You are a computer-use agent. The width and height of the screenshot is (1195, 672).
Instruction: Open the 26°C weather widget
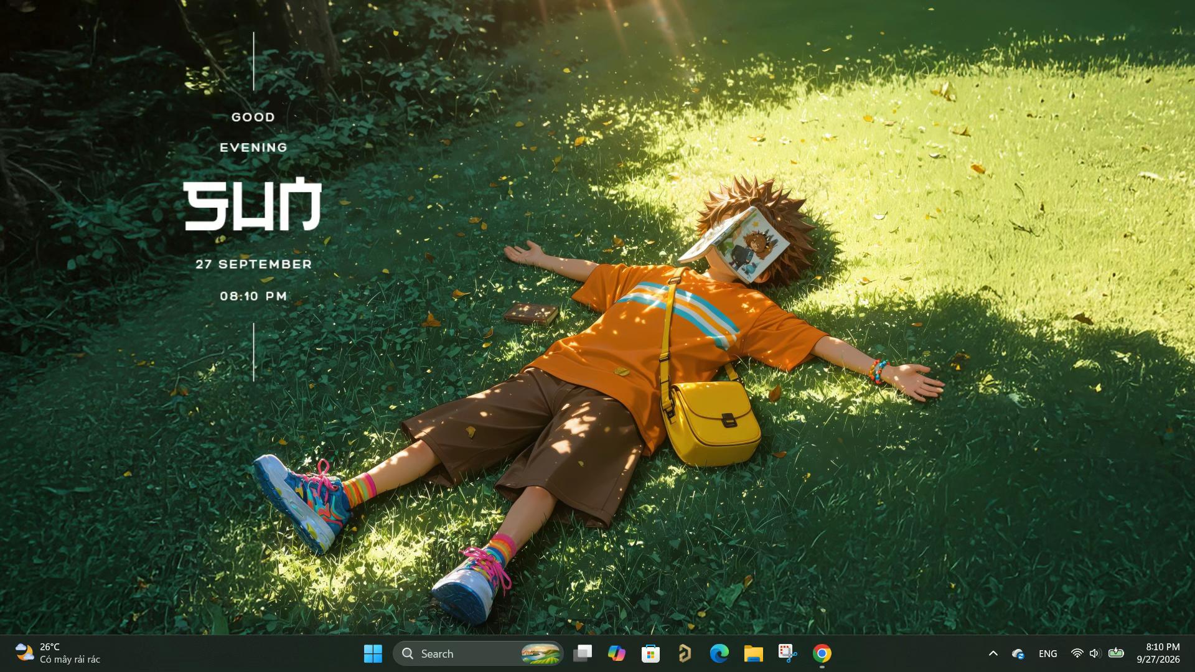click(57, 653)
